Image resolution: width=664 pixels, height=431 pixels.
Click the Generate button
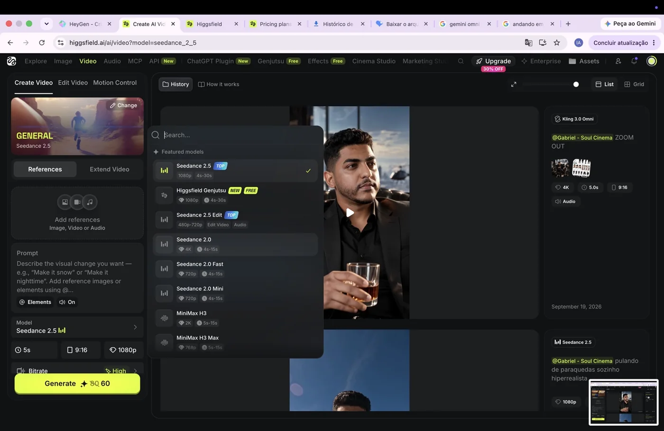click(77, 384)
